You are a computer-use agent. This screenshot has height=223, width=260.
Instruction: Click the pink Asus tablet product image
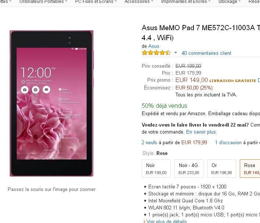coord(52,103)
